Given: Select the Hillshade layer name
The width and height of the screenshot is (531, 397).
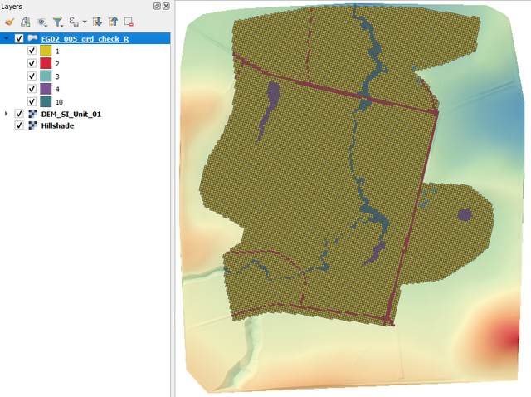Looking at the screenshot, I should tap(58, 125).
